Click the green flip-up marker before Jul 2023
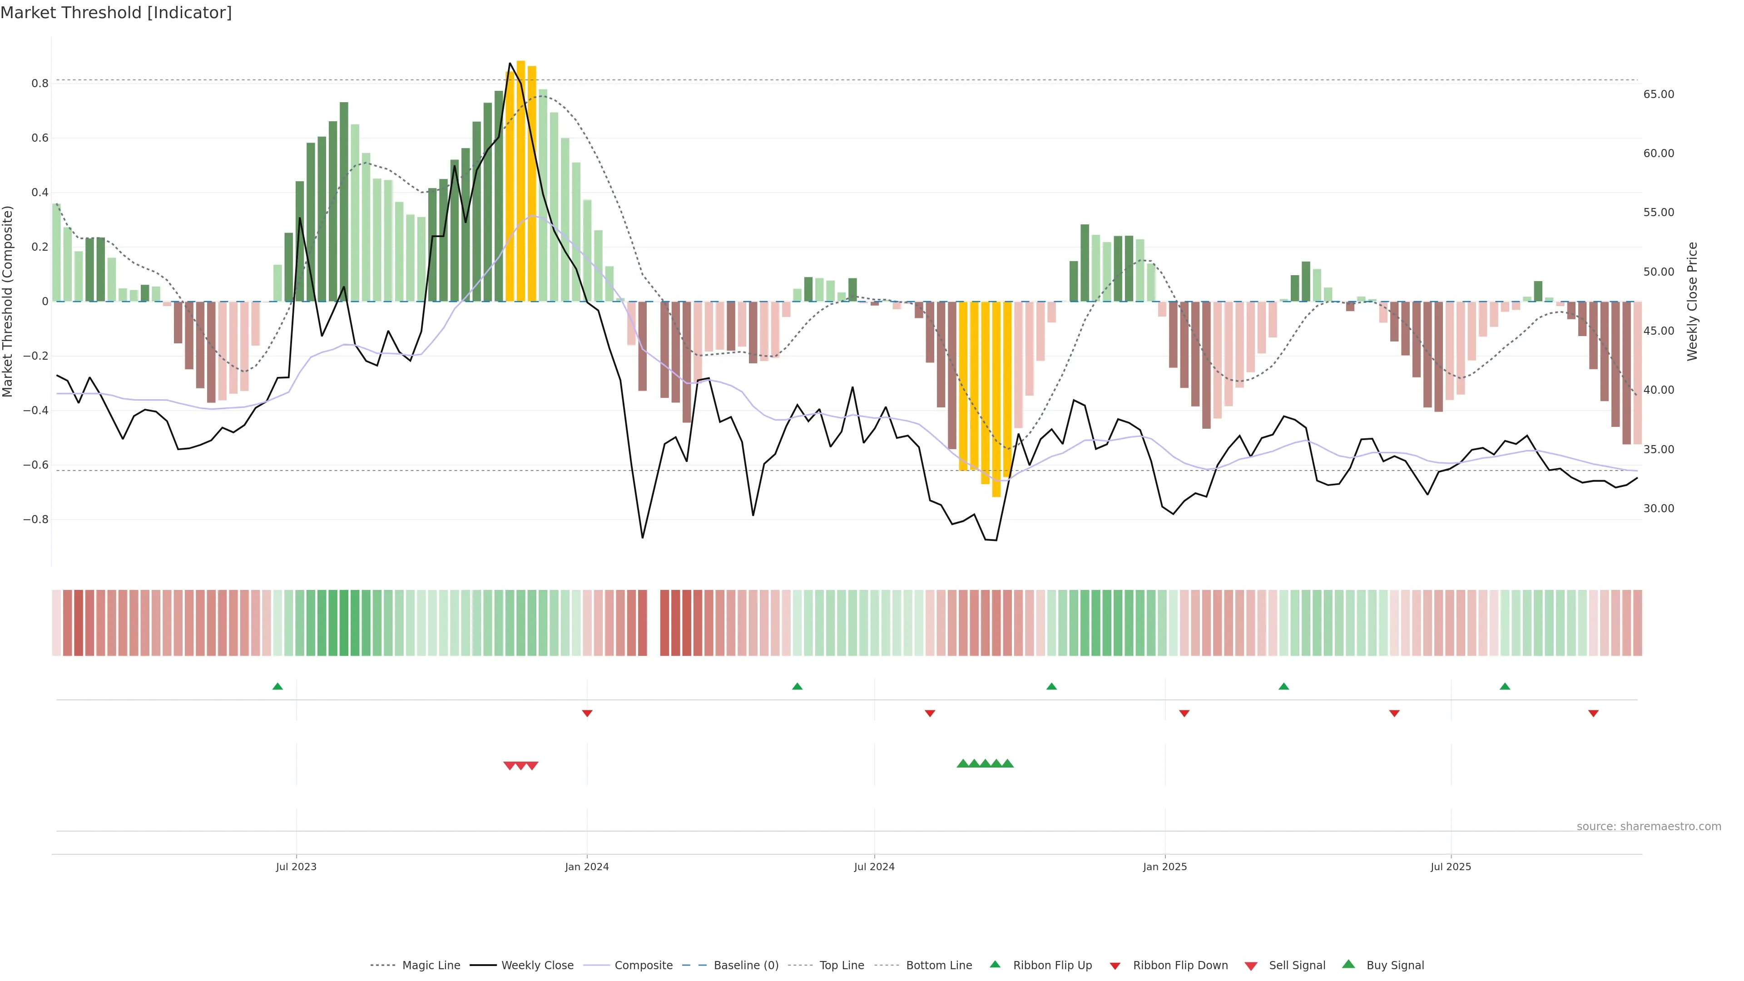The height and width of the screenshot is (981, 1744). [277, 687]
